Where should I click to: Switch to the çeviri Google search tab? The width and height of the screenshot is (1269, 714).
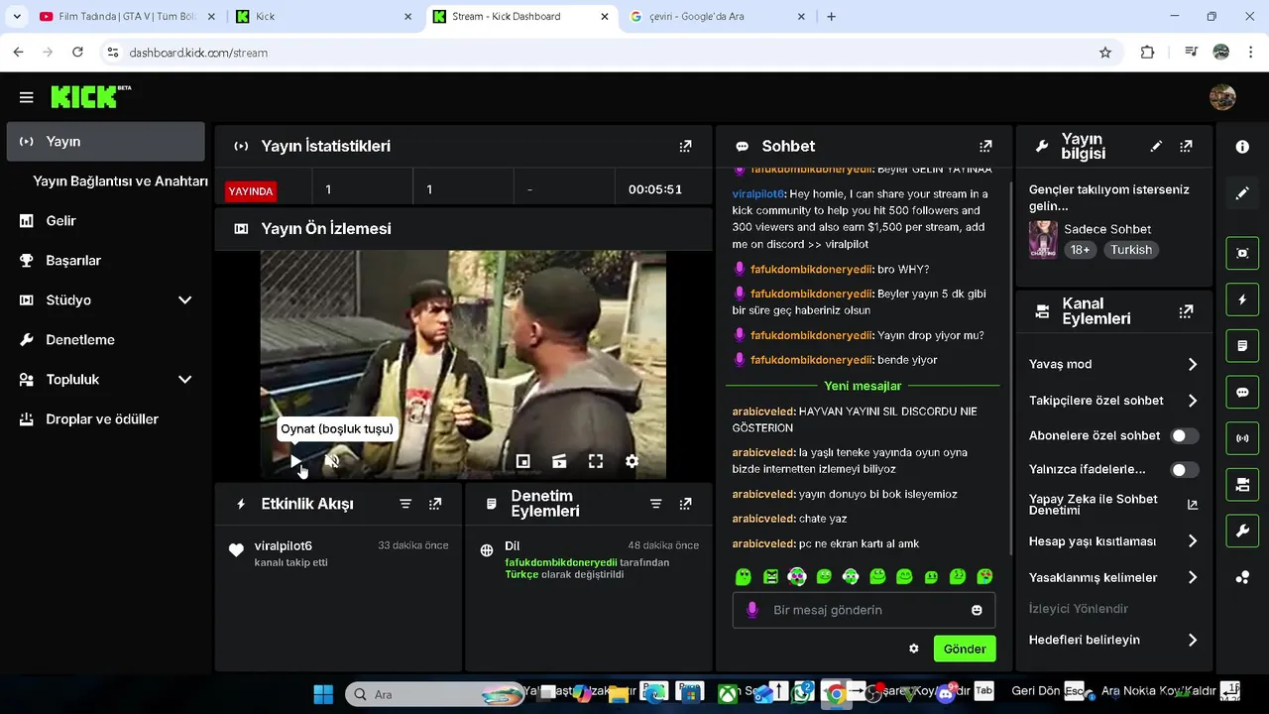click(718, 16)
